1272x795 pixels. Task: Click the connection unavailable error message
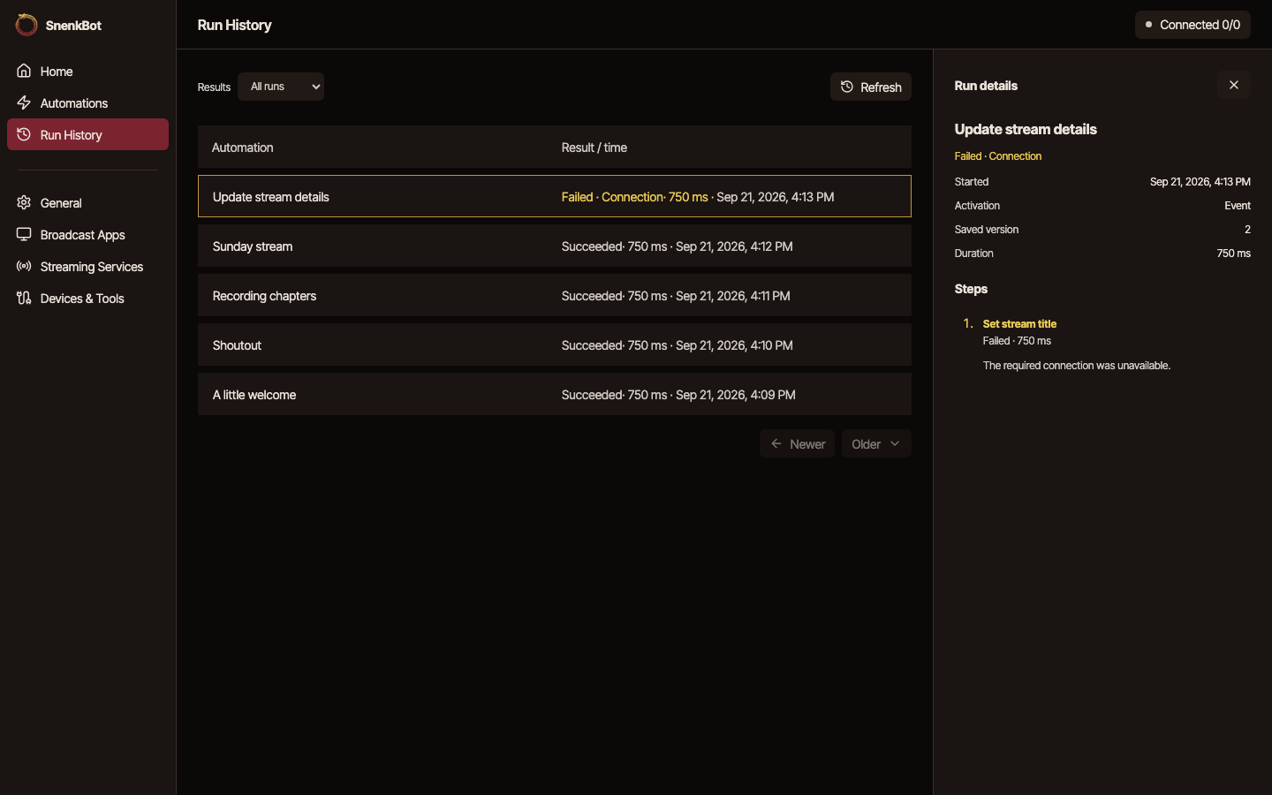coord(1077,365)
